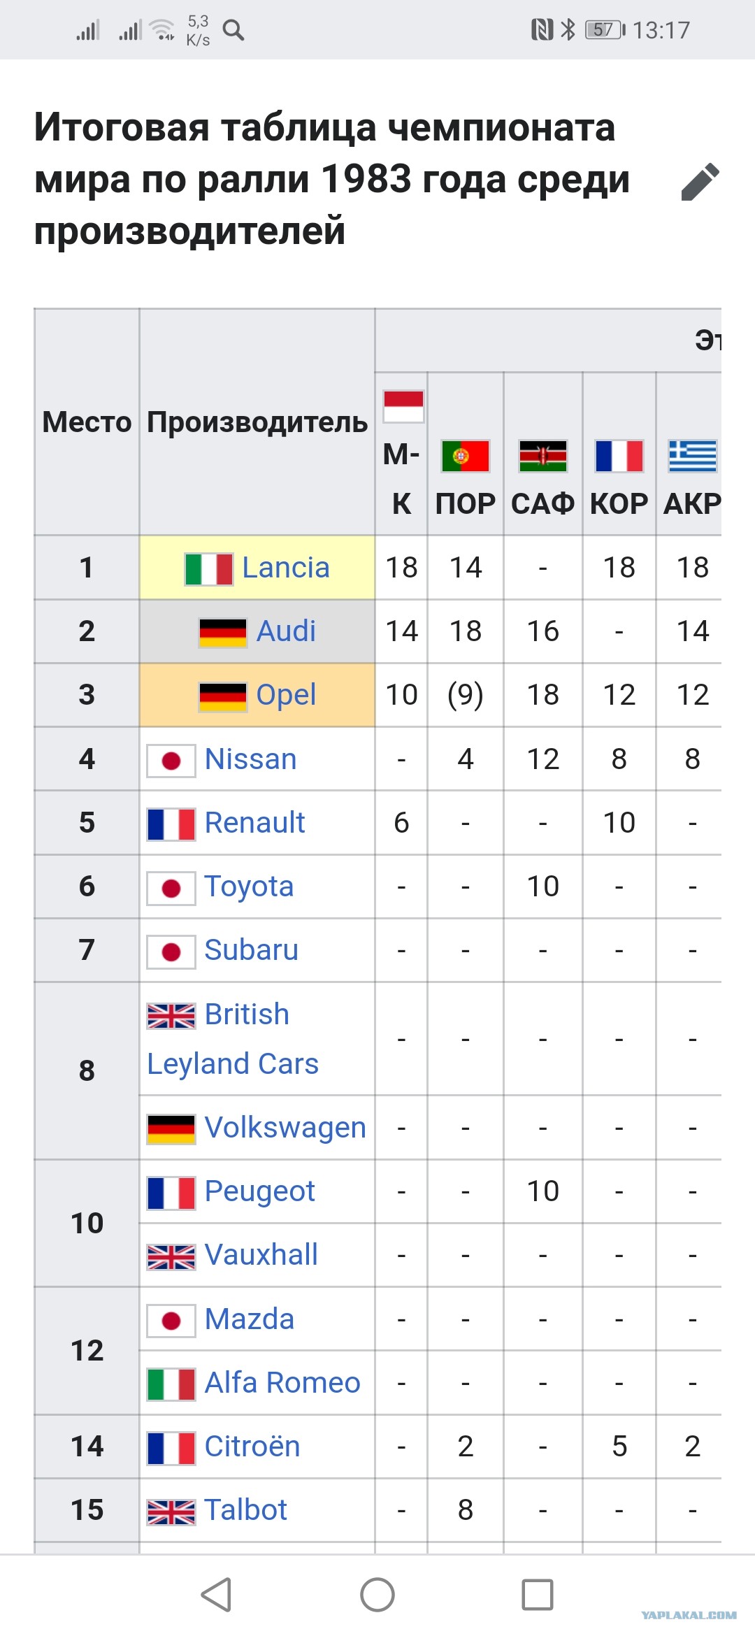The height and width of the screenshot is (1636, 755).
Task: Tap the Android home circle button
Action: click(377, 1595)
